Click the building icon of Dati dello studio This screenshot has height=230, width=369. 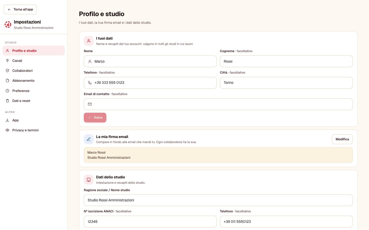tap(89, 180)
